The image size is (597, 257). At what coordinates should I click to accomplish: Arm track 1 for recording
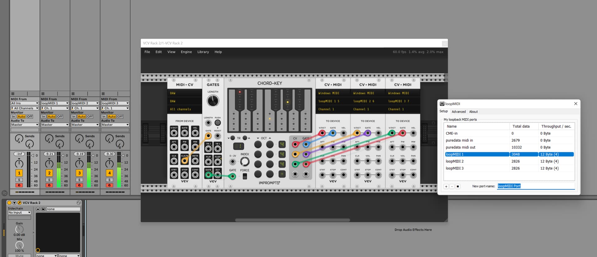[x=19, y=186]
